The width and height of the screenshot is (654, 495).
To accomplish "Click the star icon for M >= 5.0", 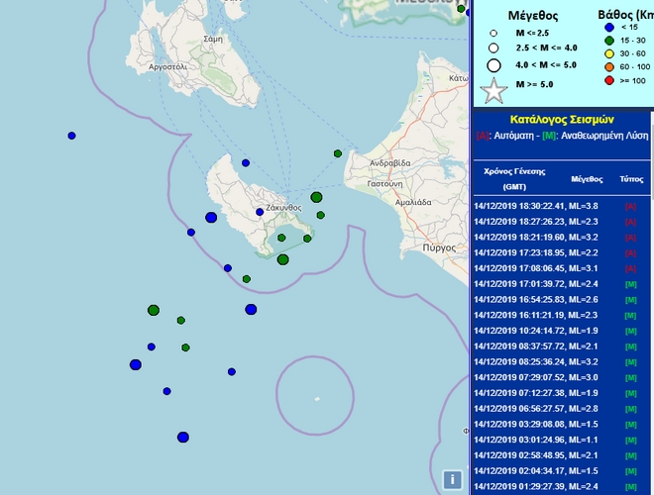I will click(x=493, y=90).
